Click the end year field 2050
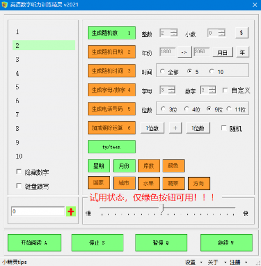Viewport: 261px width, 266px height. click(201, 52)
